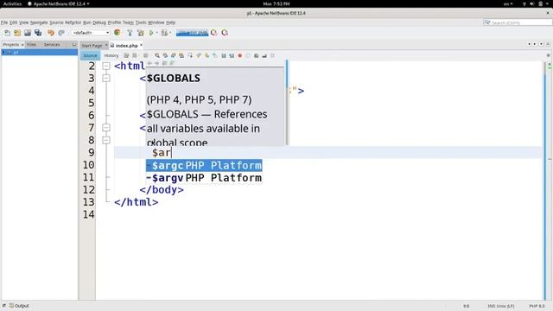Click the documentation popup vertical scrollbar
553x311 pixels.
pyautogui.click(x=287, y=102)
